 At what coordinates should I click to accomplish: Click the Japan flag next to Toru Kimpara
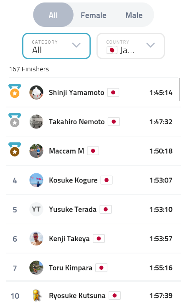coord(102,268)
